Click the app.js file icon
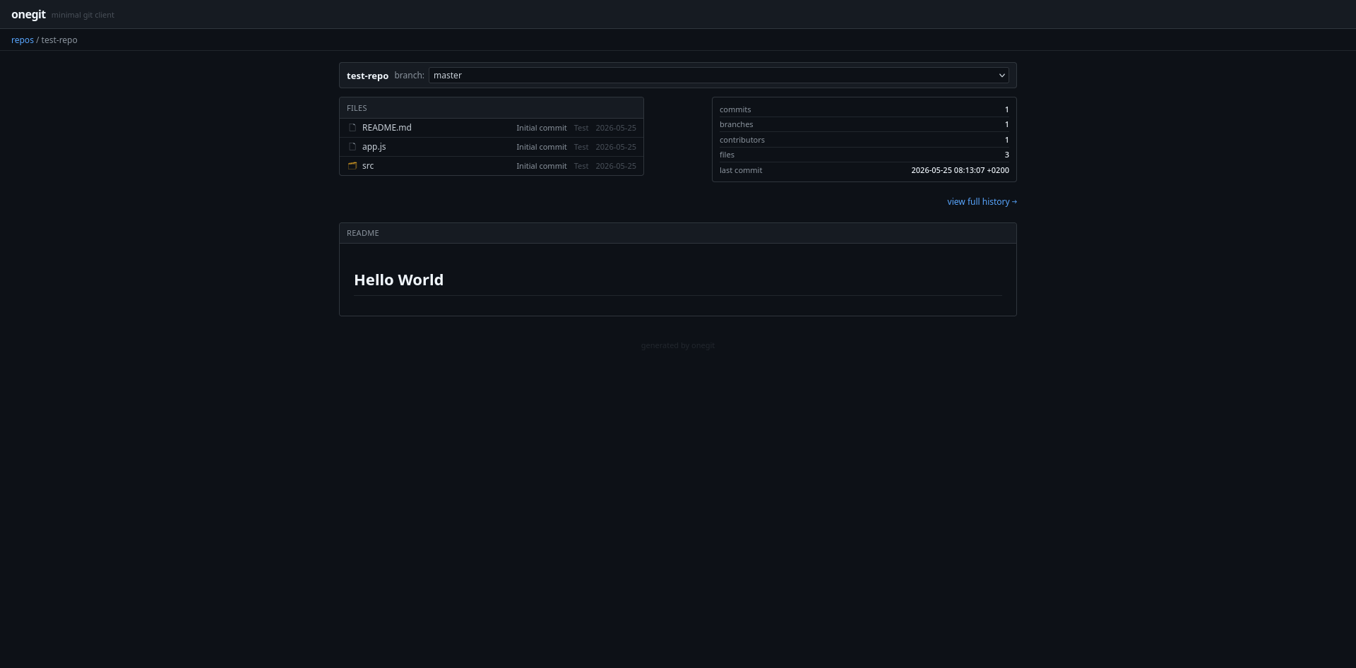 pos(352,147)
